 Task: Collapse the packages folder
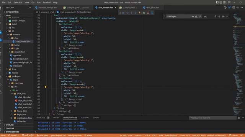(18, 76)
